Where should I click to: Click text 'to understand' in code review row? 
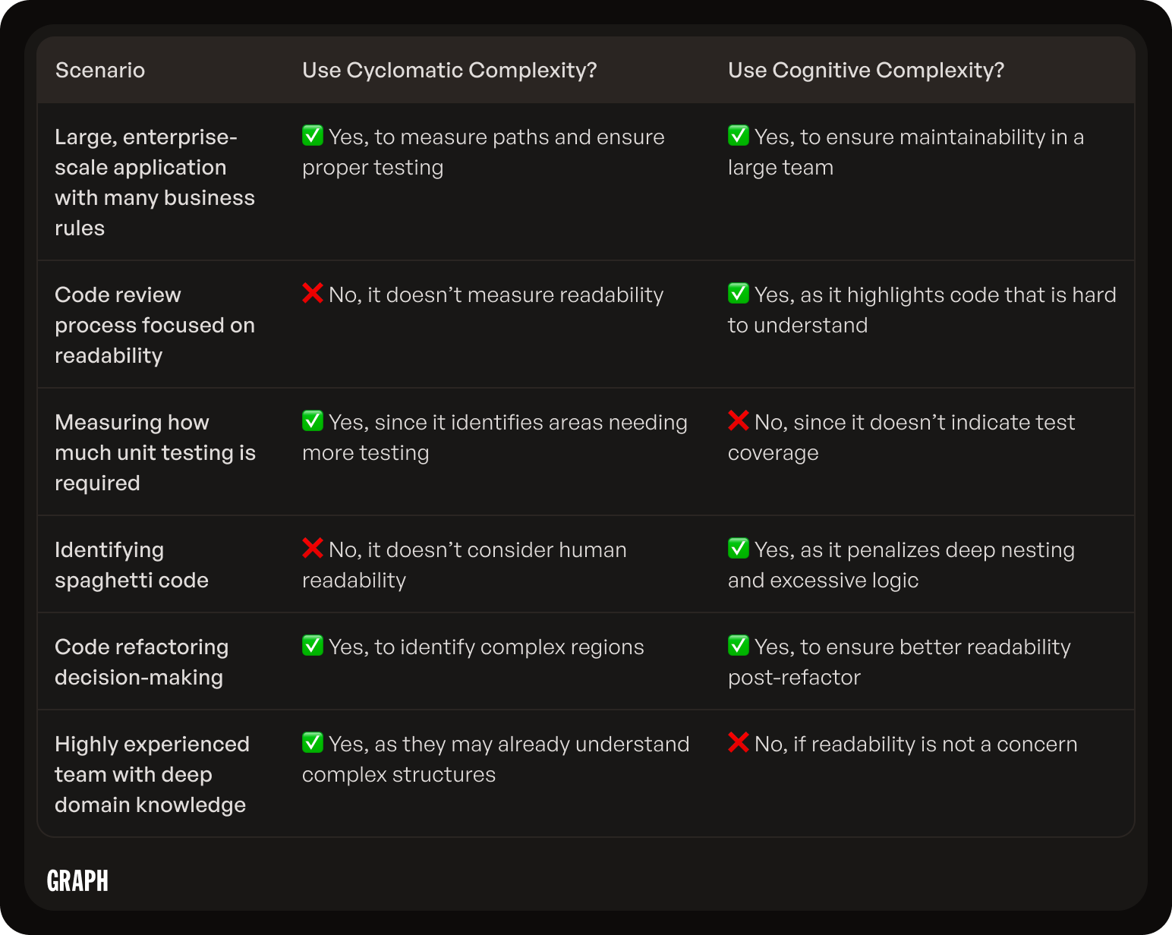[798, 326]
